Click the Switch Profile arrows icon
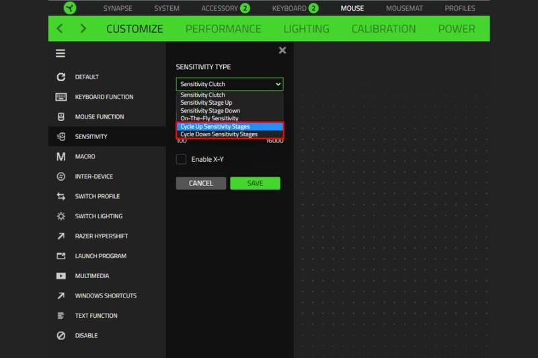Image resolution: width=538 pixels, height=358 pixels. (61, 196)
